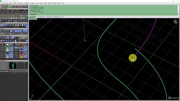The height and width of the screenshot is (101, 180).
Task: Click the circle icon in Icon History
Action: tap(21, 7)
